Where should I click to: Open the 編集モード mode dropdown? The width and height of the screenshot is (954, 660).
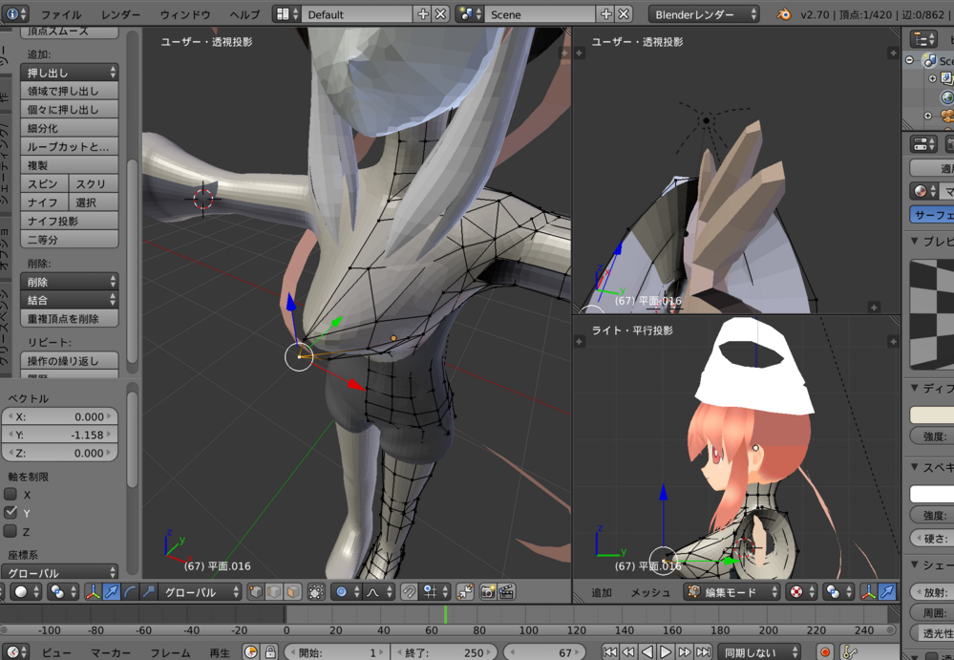[731, 592]
